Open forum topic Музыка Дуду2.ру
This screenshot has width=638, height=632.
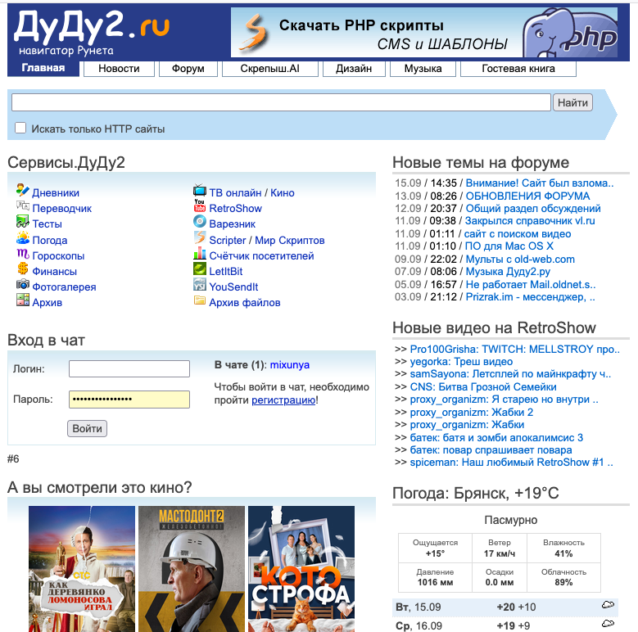click(x=508, y=271)
